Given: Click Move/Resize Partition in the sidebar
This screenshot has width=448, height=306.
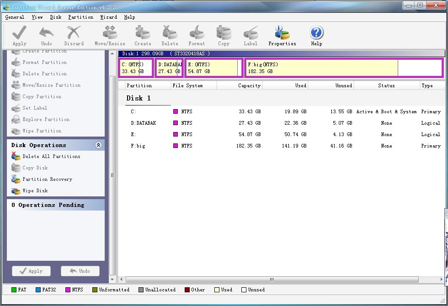Looking at the screenshot, I should (x=46, y=85).
